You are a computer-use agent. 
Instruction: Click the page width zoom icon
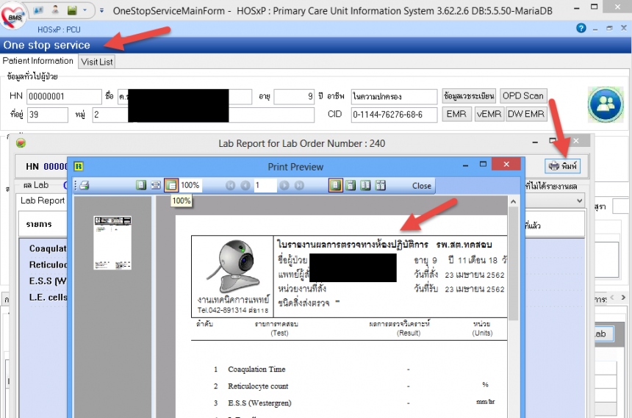click(156, 186)
